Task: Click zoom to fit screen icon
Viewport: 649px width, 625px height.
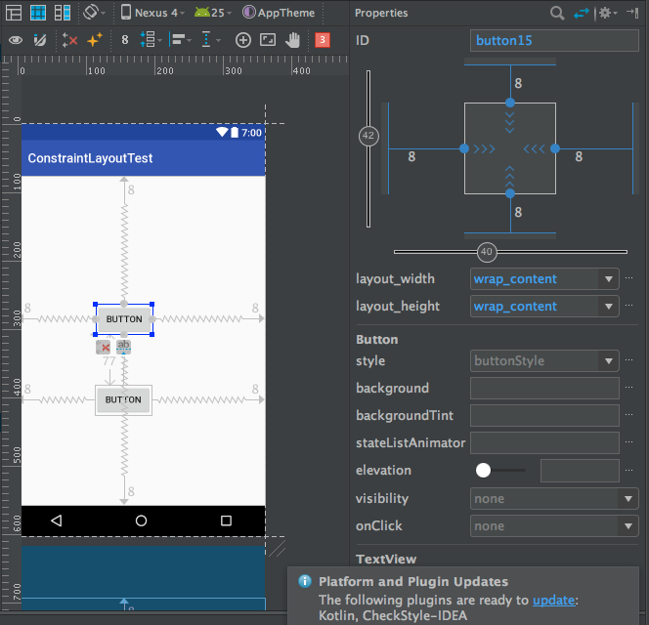Action: (x=268, y=40)
